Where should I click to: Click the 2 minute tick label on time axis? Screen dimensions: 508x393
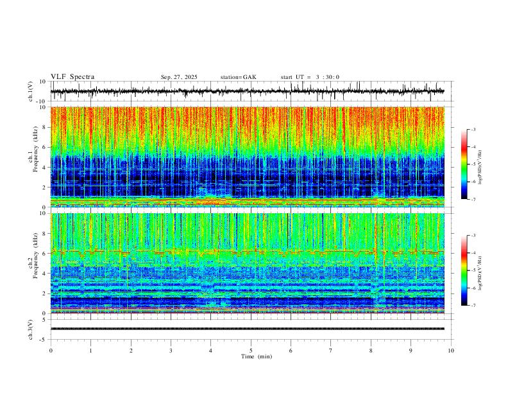131,351
